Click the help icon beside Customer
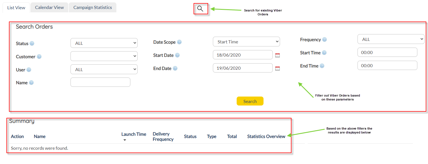Screen dimensions: 428x164 pyautogui.click(x=39, y=57)
